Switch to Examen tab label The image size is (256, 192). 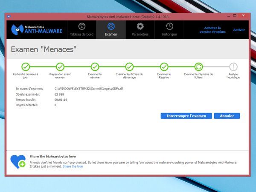[111, 34]
